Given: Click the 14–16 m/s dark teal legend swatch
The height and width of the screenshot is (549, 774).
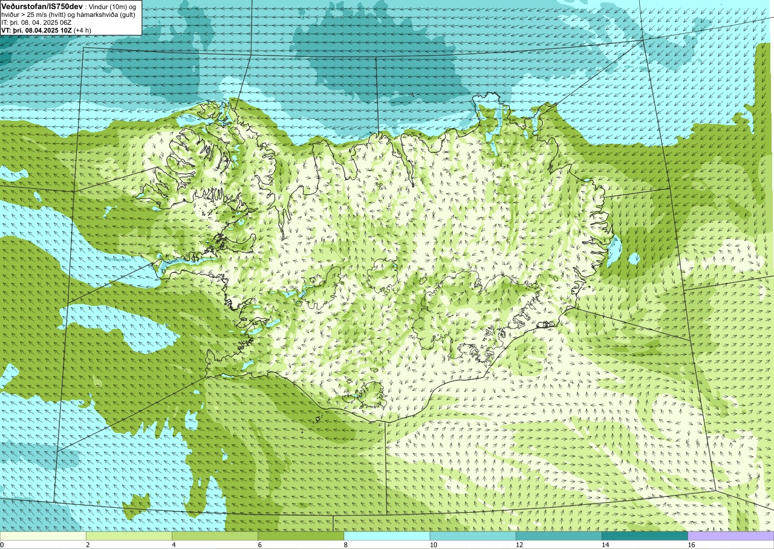Looking at the screenshot, I should (x=645, y=536).
